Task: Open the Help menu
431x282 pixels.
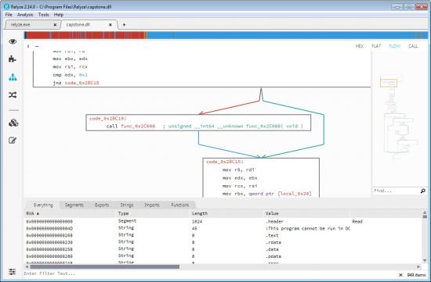Action: (59, 15)
